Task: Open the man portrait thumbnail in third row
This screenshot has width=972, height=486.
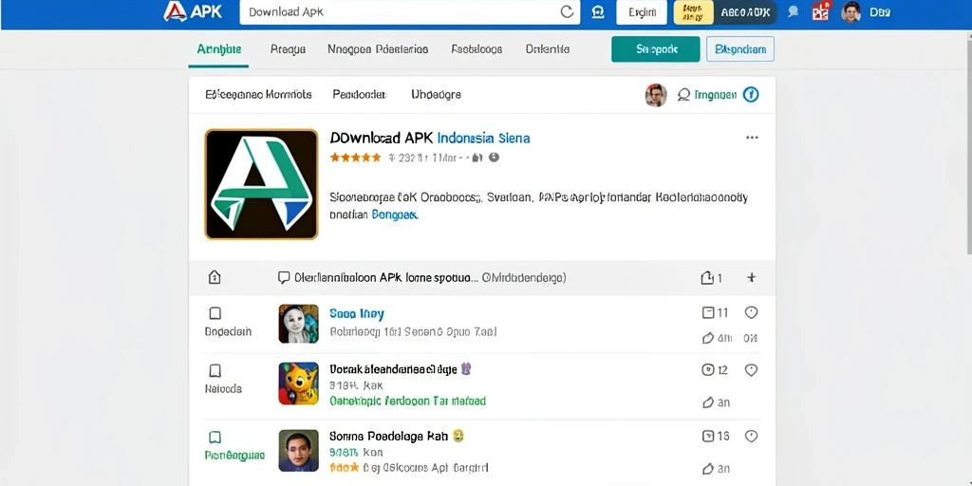Action: [299, 450]
